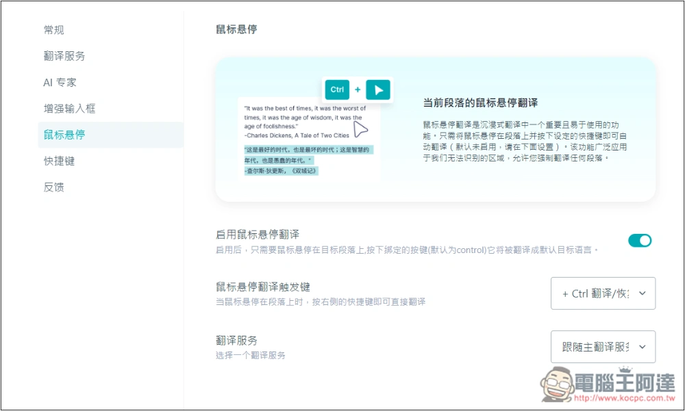Go to 翻译服务 in the sidebar
685x411 pixels.
[x=64, y=56]
